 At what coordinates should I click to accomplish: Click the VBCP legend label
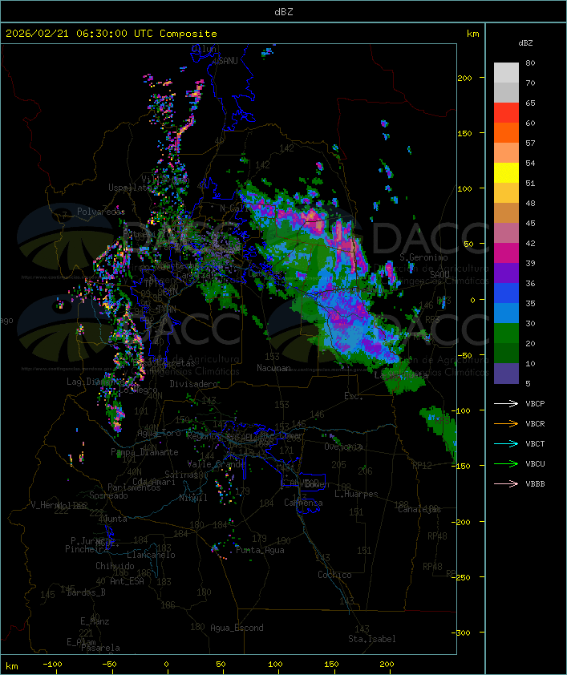[x=535, y=403]
